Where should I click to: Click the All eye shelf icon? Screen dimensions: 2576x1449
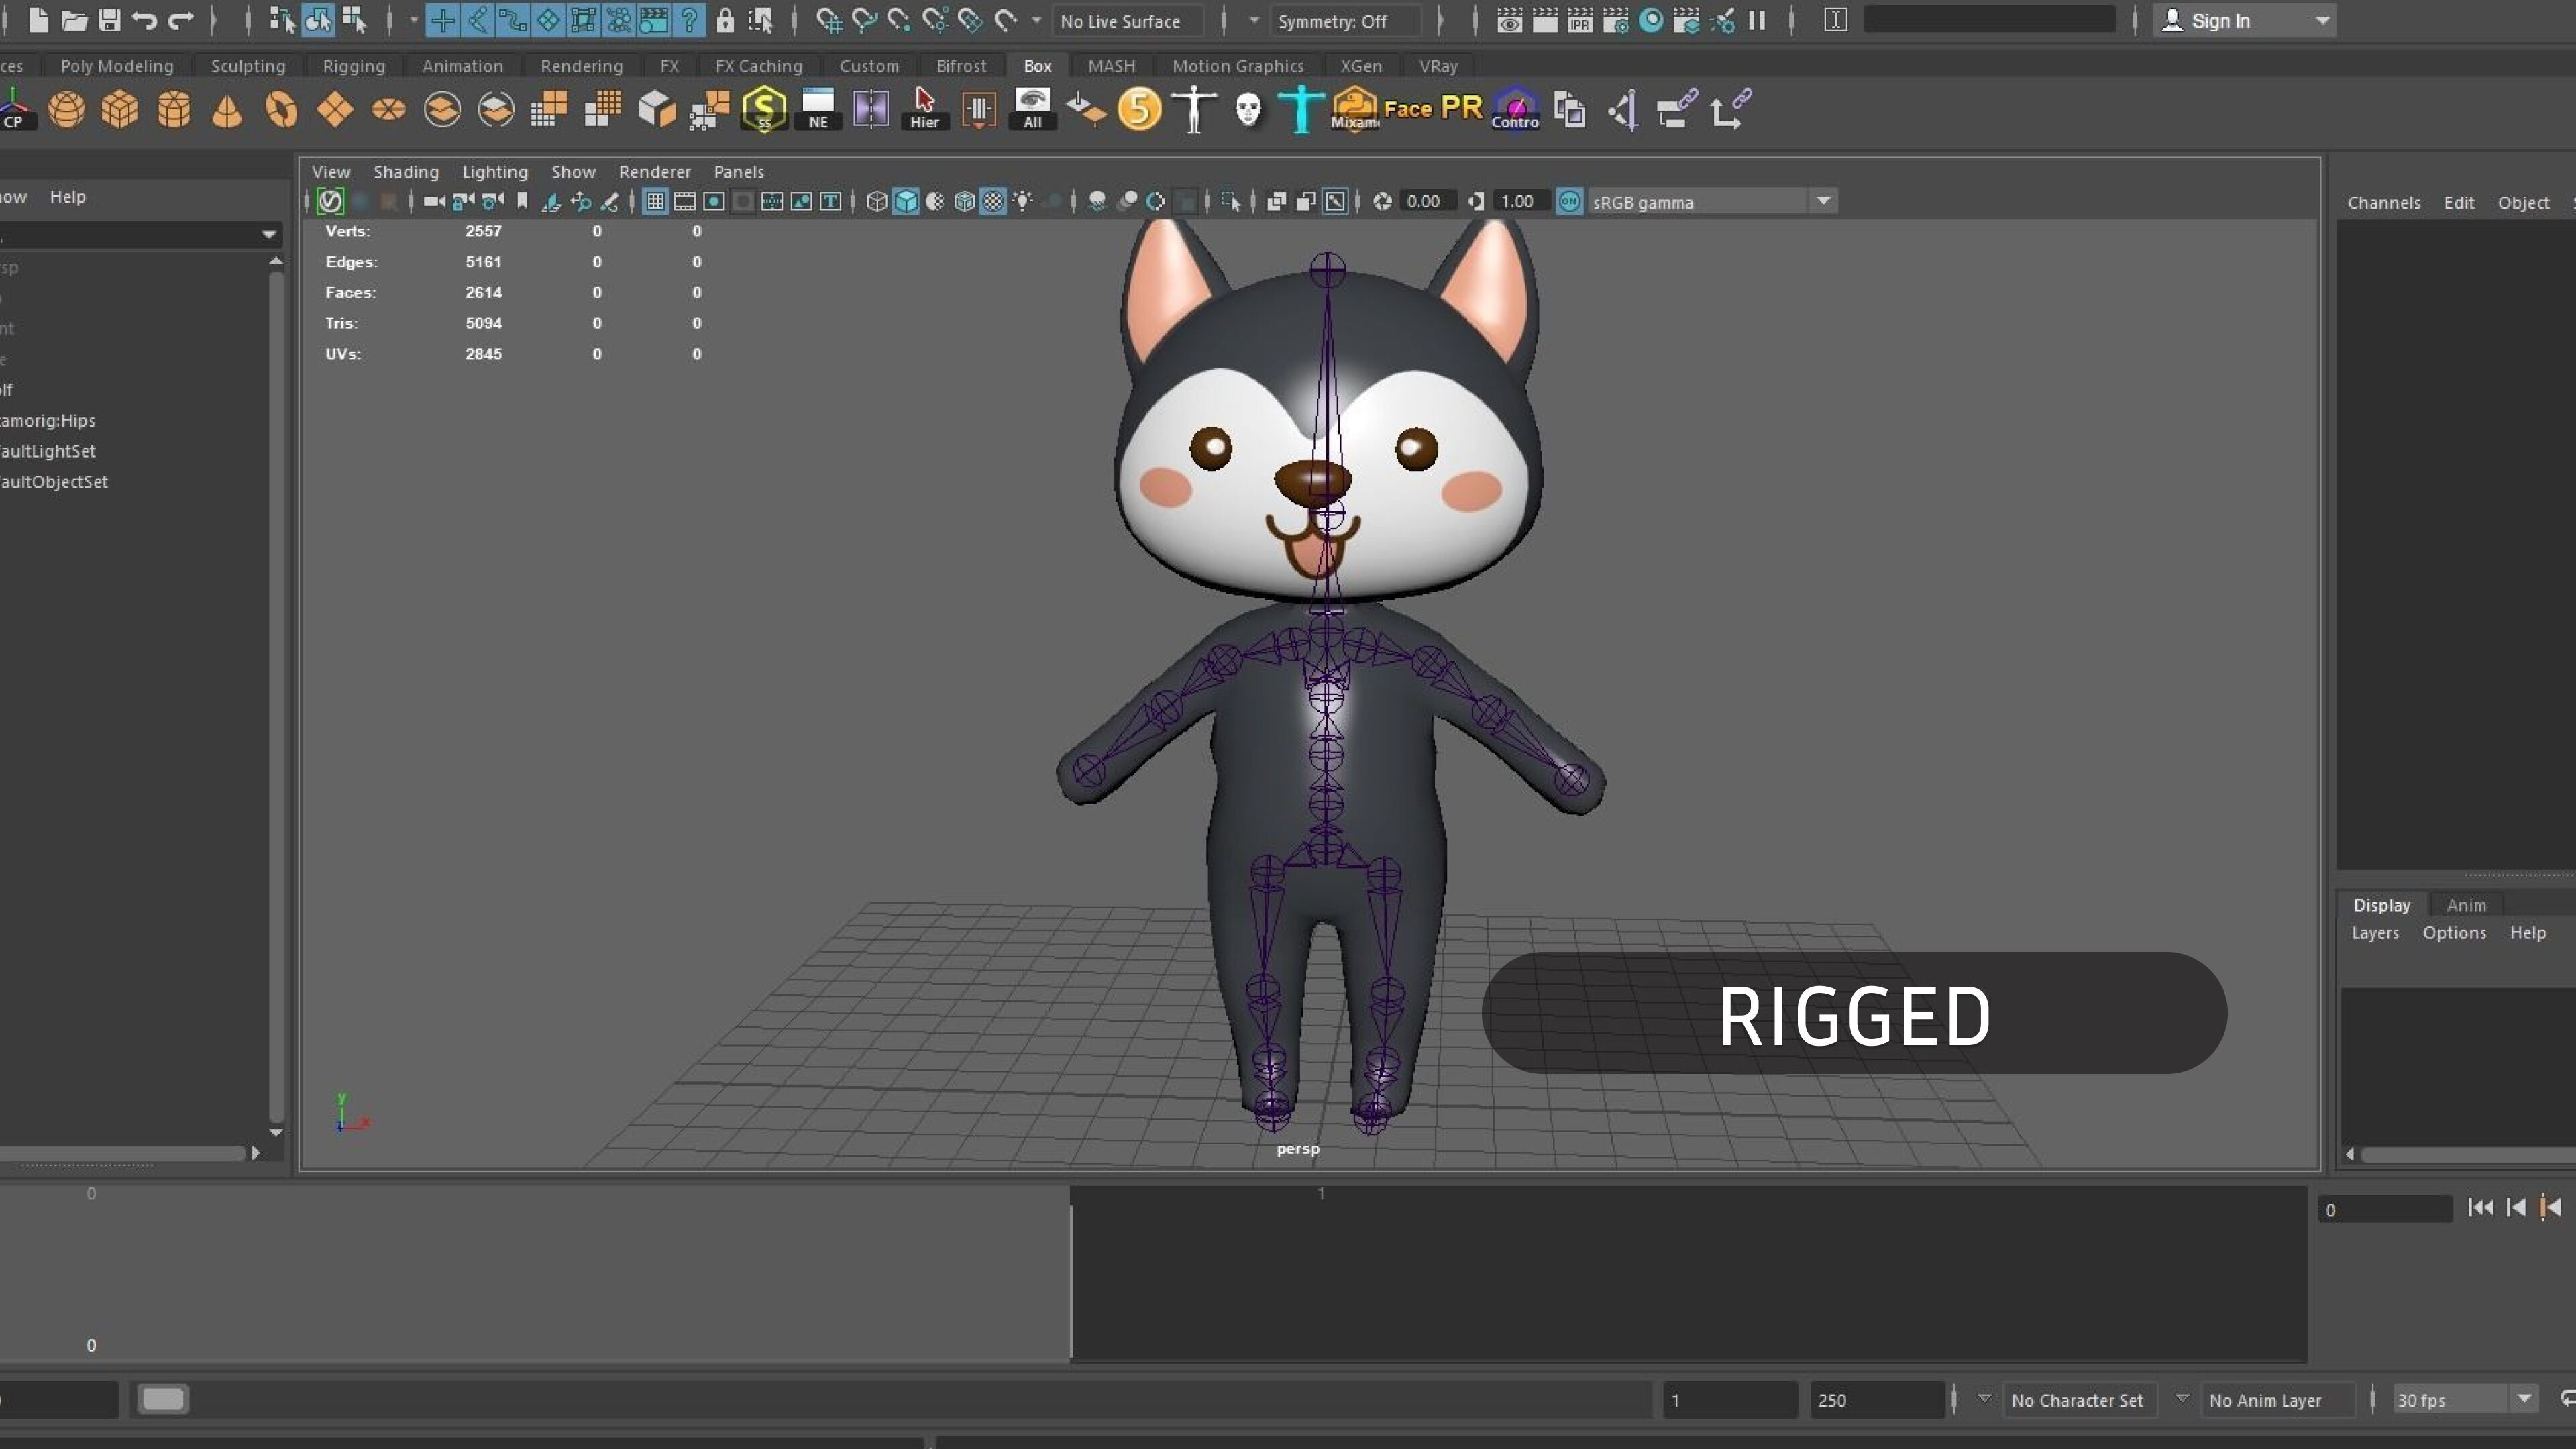[1032, 109]
